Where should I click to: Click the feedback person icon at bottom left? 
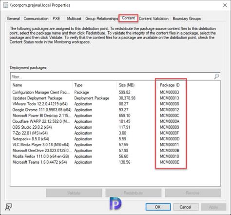pos(8,207)
